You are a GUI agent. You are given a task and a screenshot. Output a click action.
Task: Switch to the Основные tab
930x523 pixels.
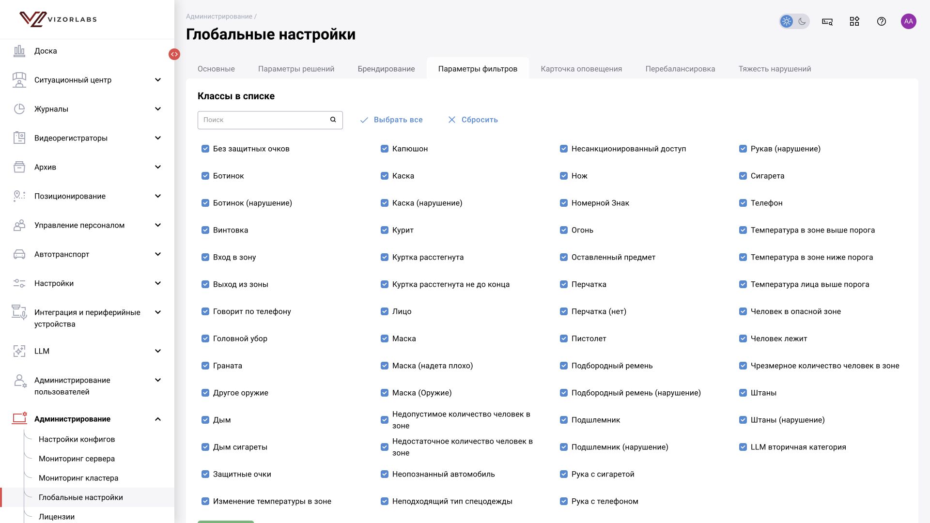click(216, 69)
